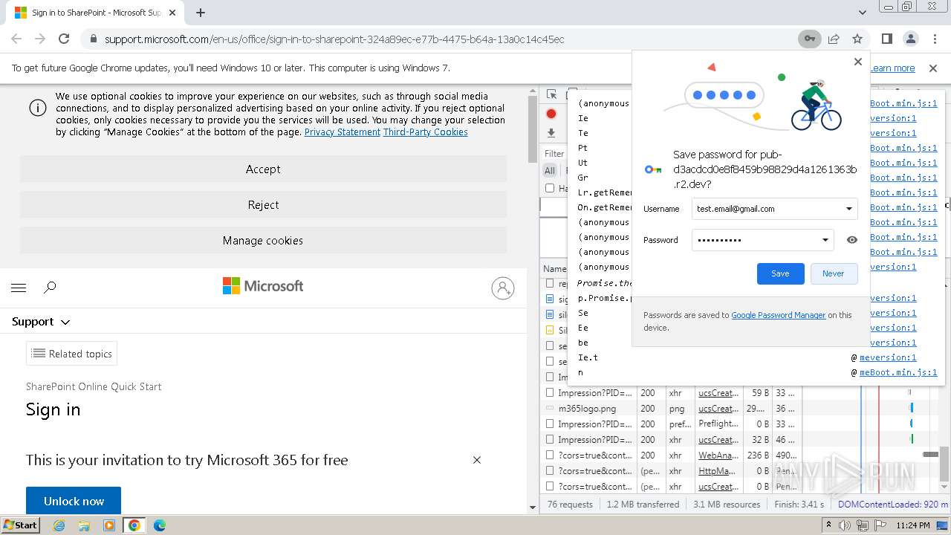Open the Third-Party Cookies link
Image resolution: width=951 pixels, height=535 pixels.
pos(426,132)
